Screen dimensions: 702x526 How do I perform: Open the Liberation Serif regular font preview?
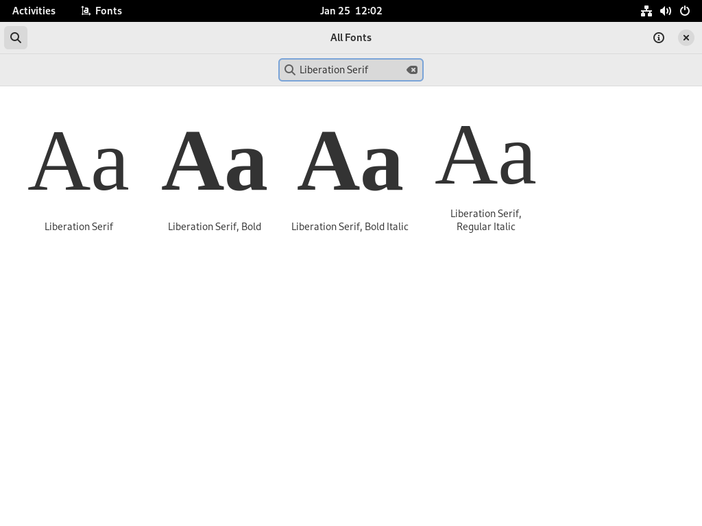pos(79,162)
